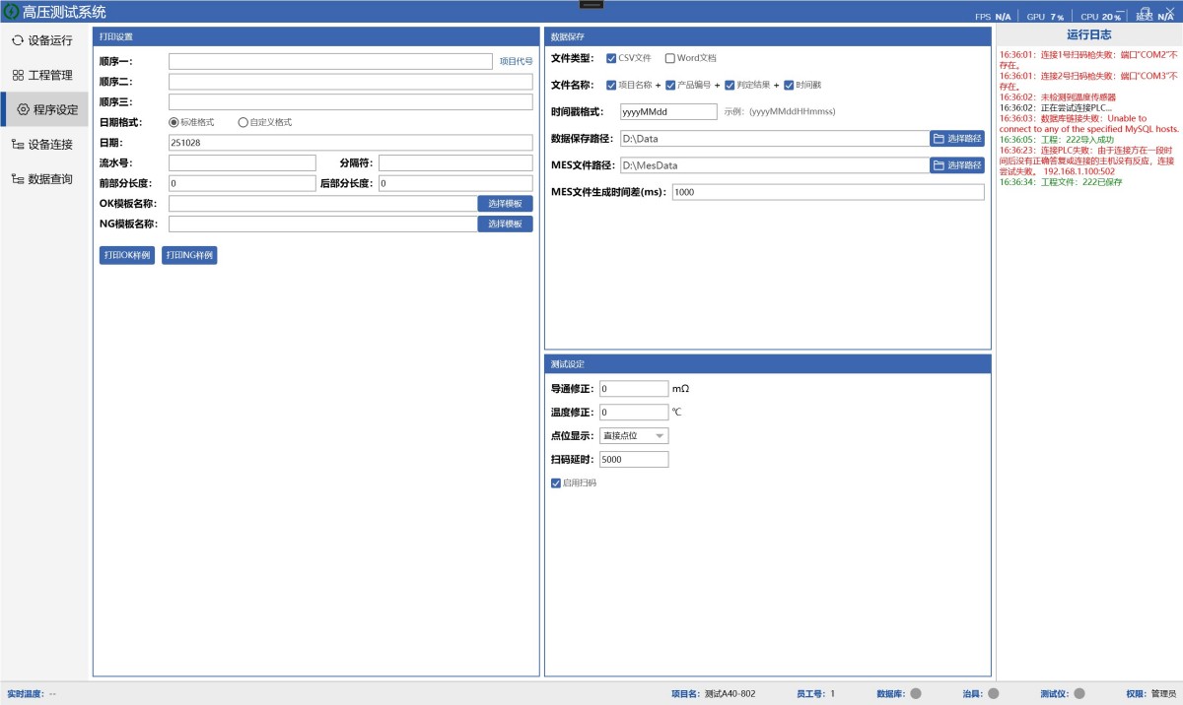Image resolution: width=1183 pixels, height=705 pixels.
Task: Click the refresh icon beside 设备运行
Action: tap(18, 40)
